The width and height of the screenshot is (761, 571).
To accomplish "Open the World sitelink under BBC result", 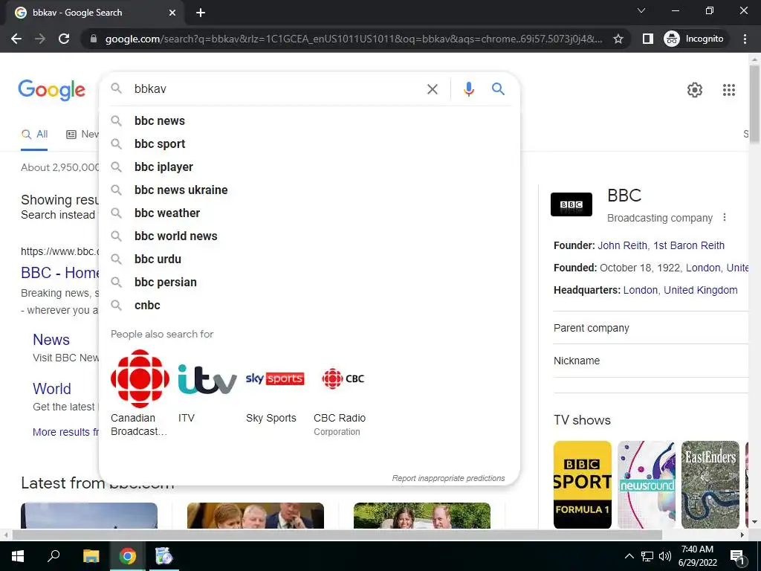I will [52, 388].
